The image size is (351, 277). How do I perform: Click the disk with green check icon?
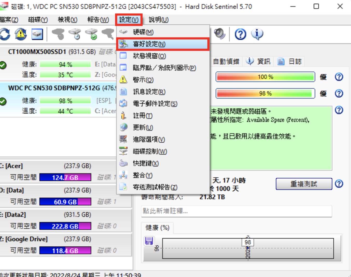92,34
